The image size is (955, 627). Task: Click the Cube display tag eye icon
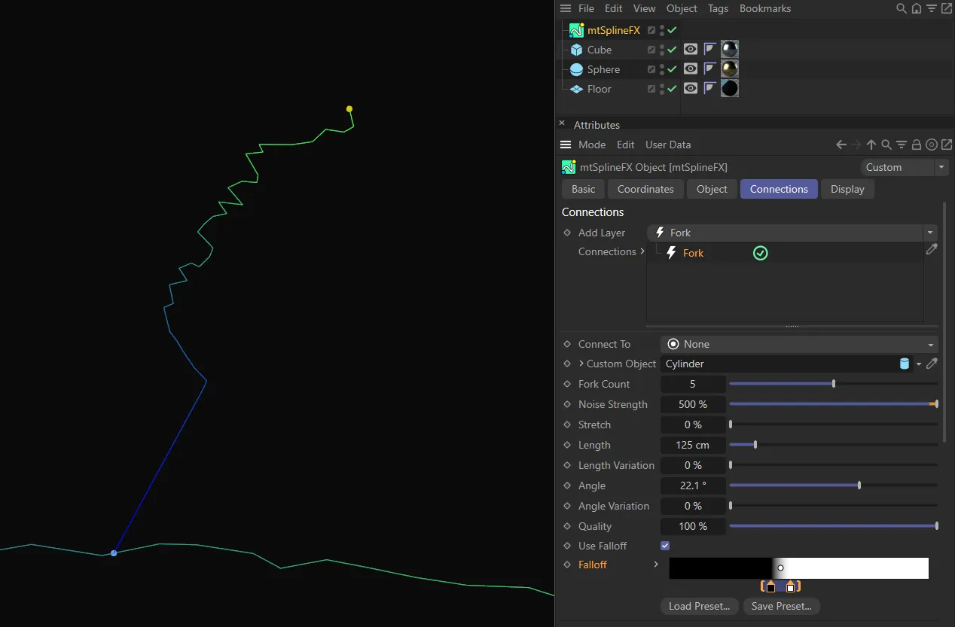[x=690, y=50]
